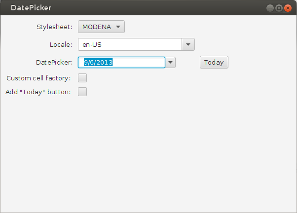297x213 pixels.
Task: Minimize the DatePicker window
Action: pyautogui.click(x=270, y=8)
